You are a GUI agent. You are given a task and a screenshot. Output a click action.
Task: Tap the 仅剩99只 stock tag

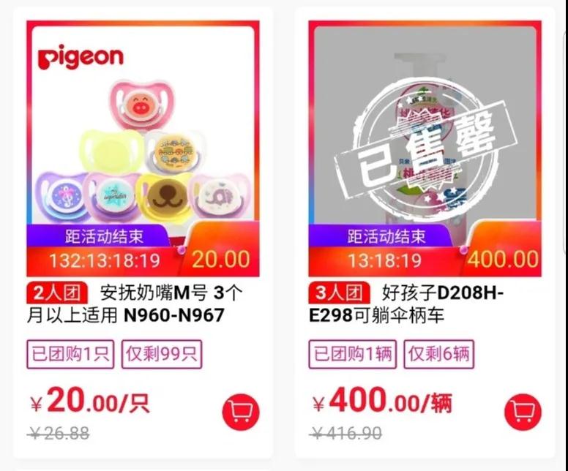[x=162, y=354]
